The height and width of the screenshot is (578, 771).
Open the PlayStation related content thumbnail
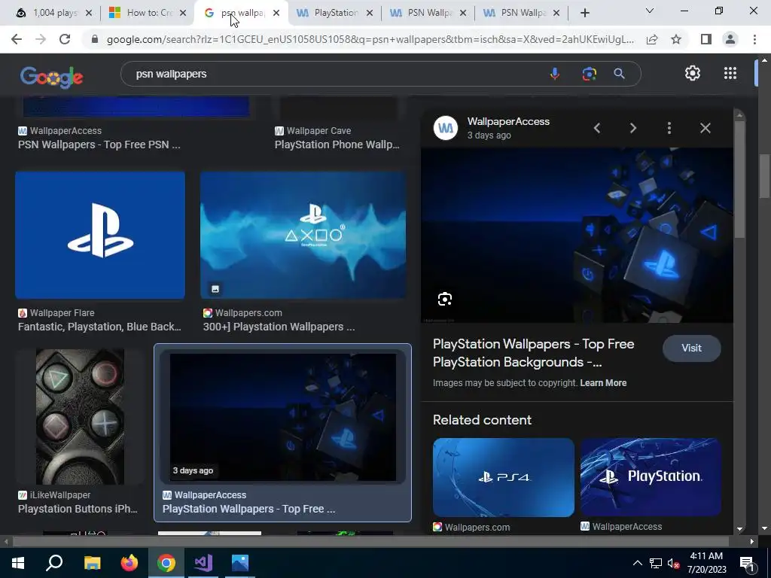click(651, 477)
